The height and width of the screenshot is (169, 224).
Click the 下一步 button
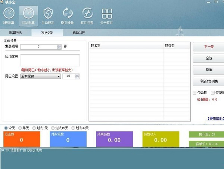(x=209, y=47)
